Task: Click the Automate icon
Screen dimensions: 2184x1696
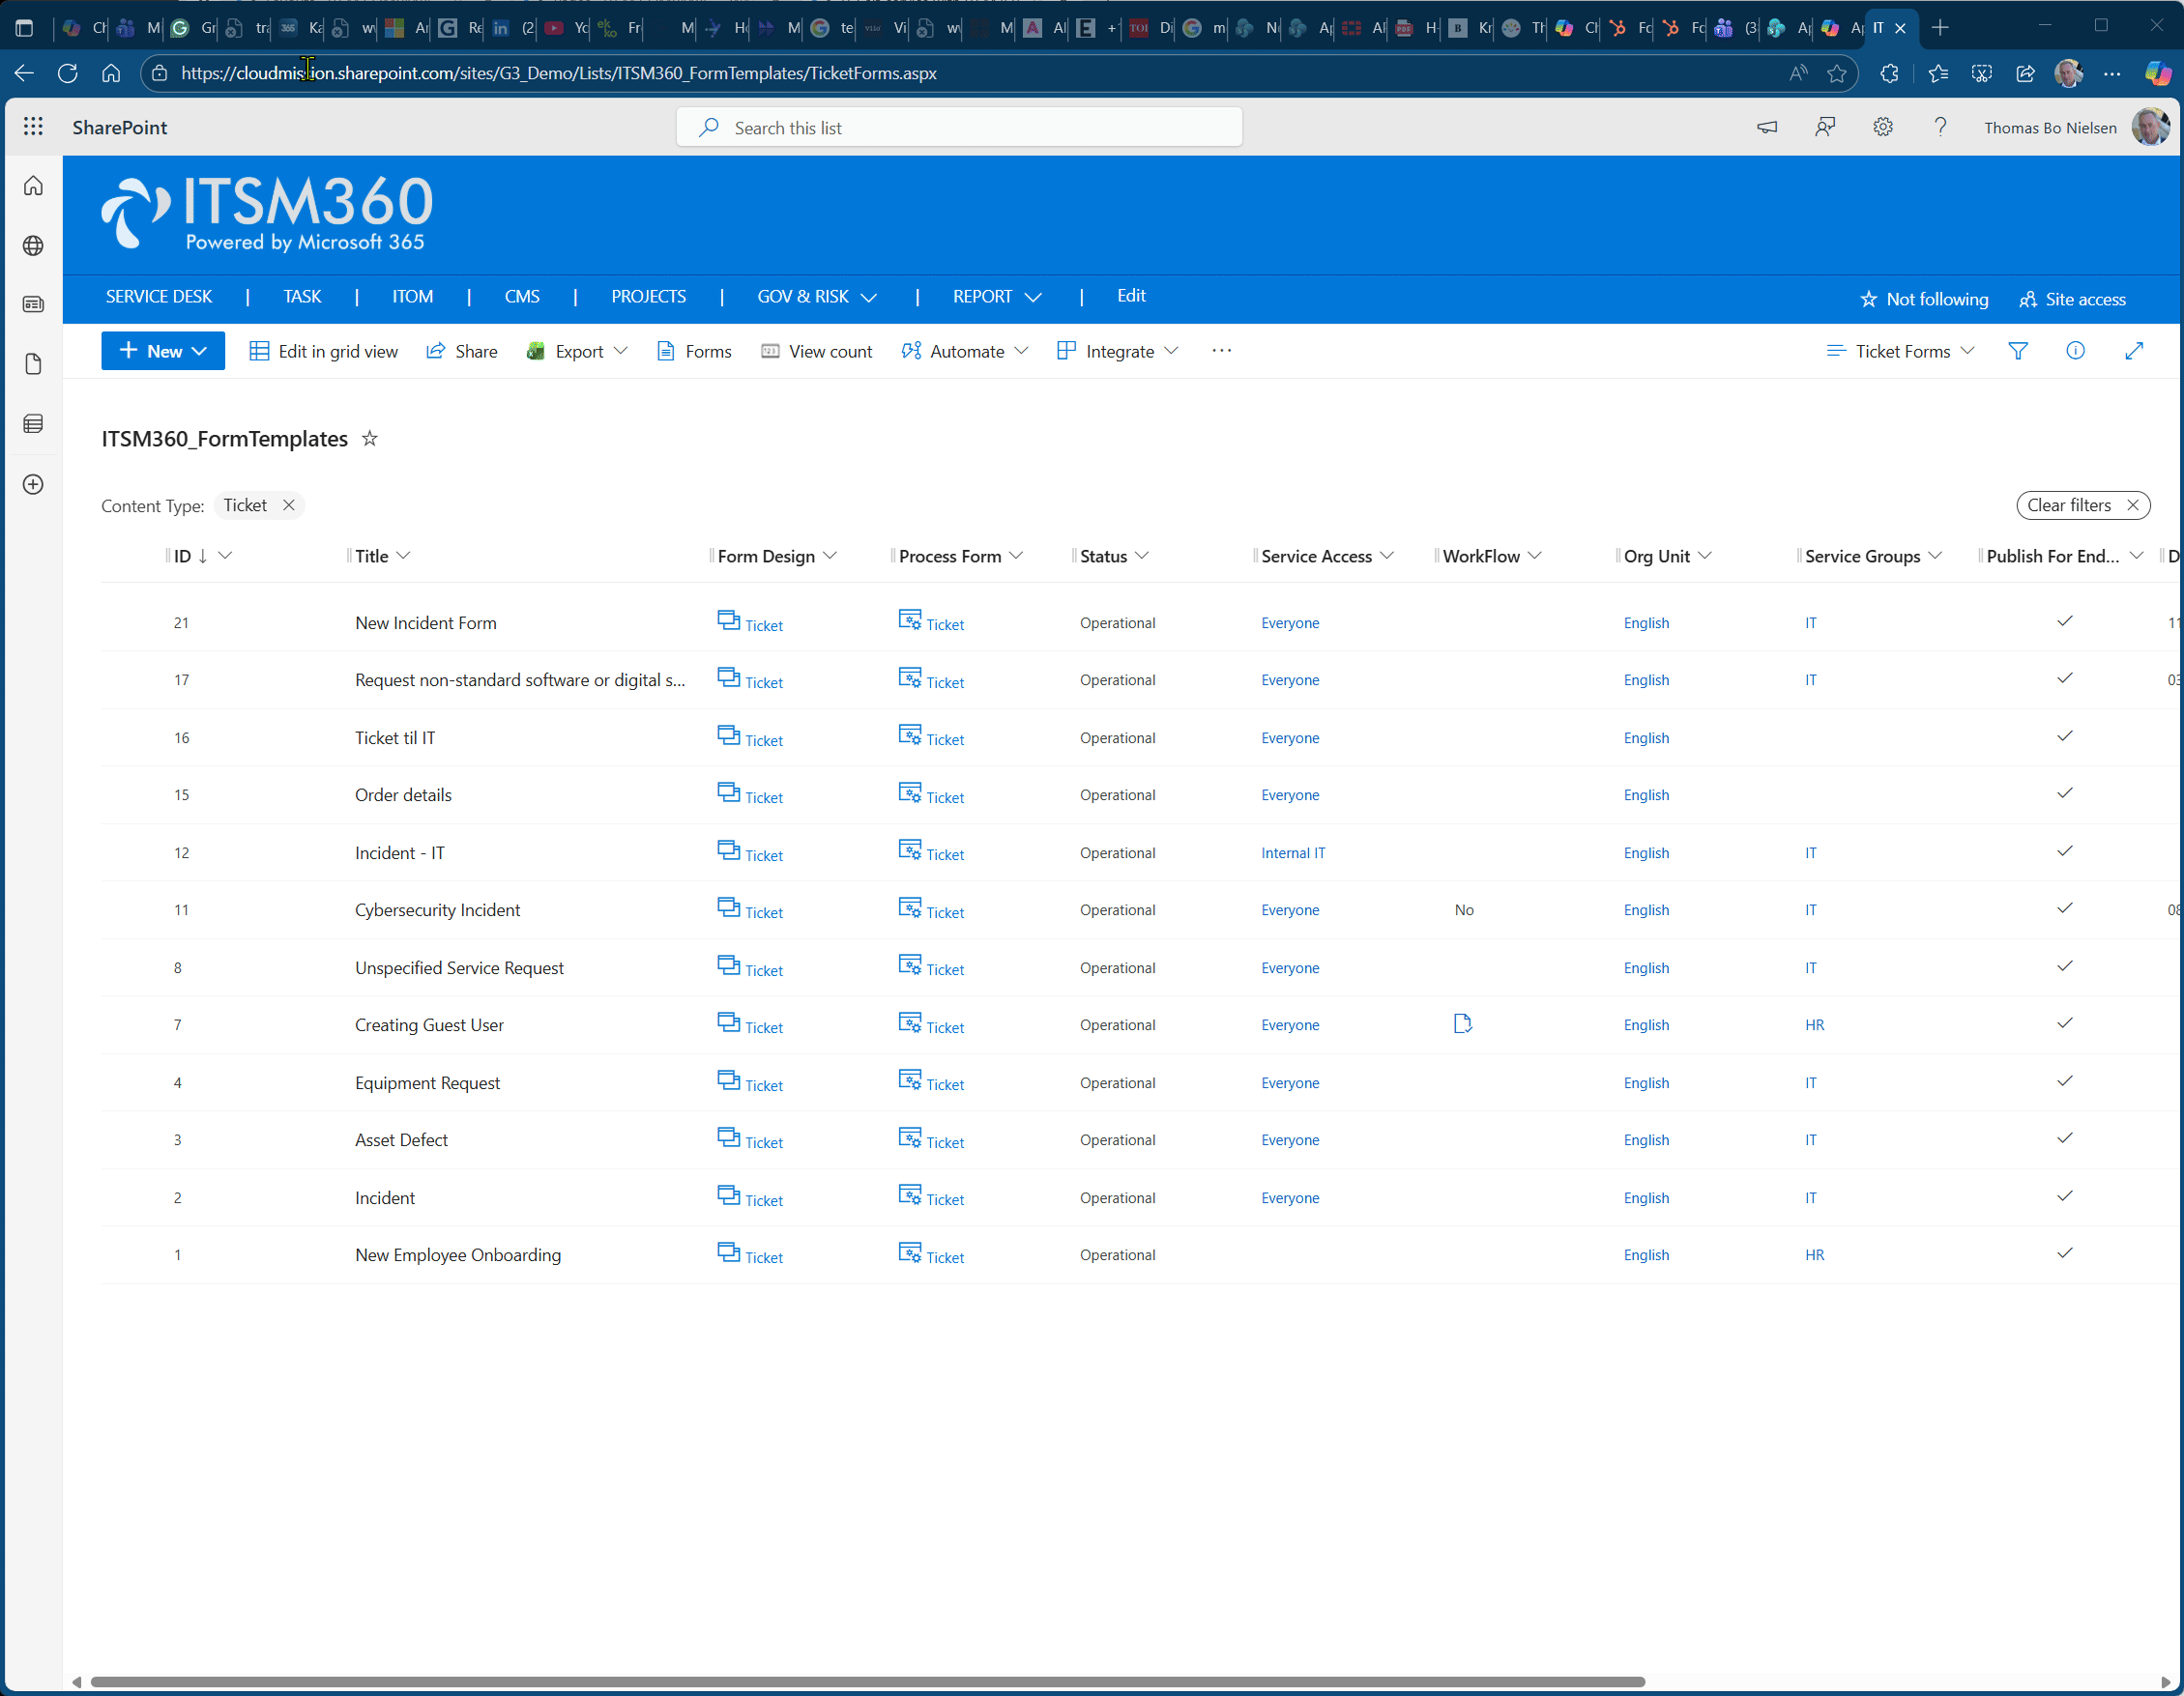Action: coord(910,351)
